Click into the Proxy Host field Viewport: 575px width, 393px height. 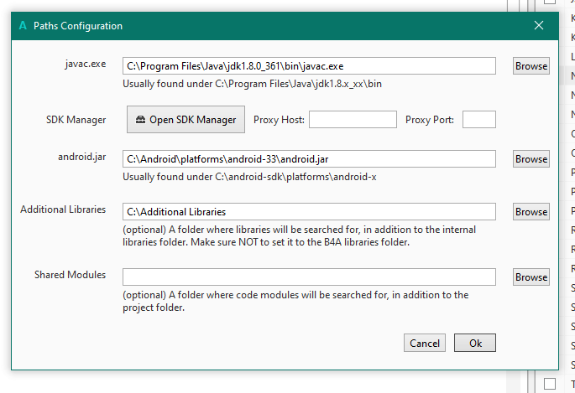tap(353, 120)
